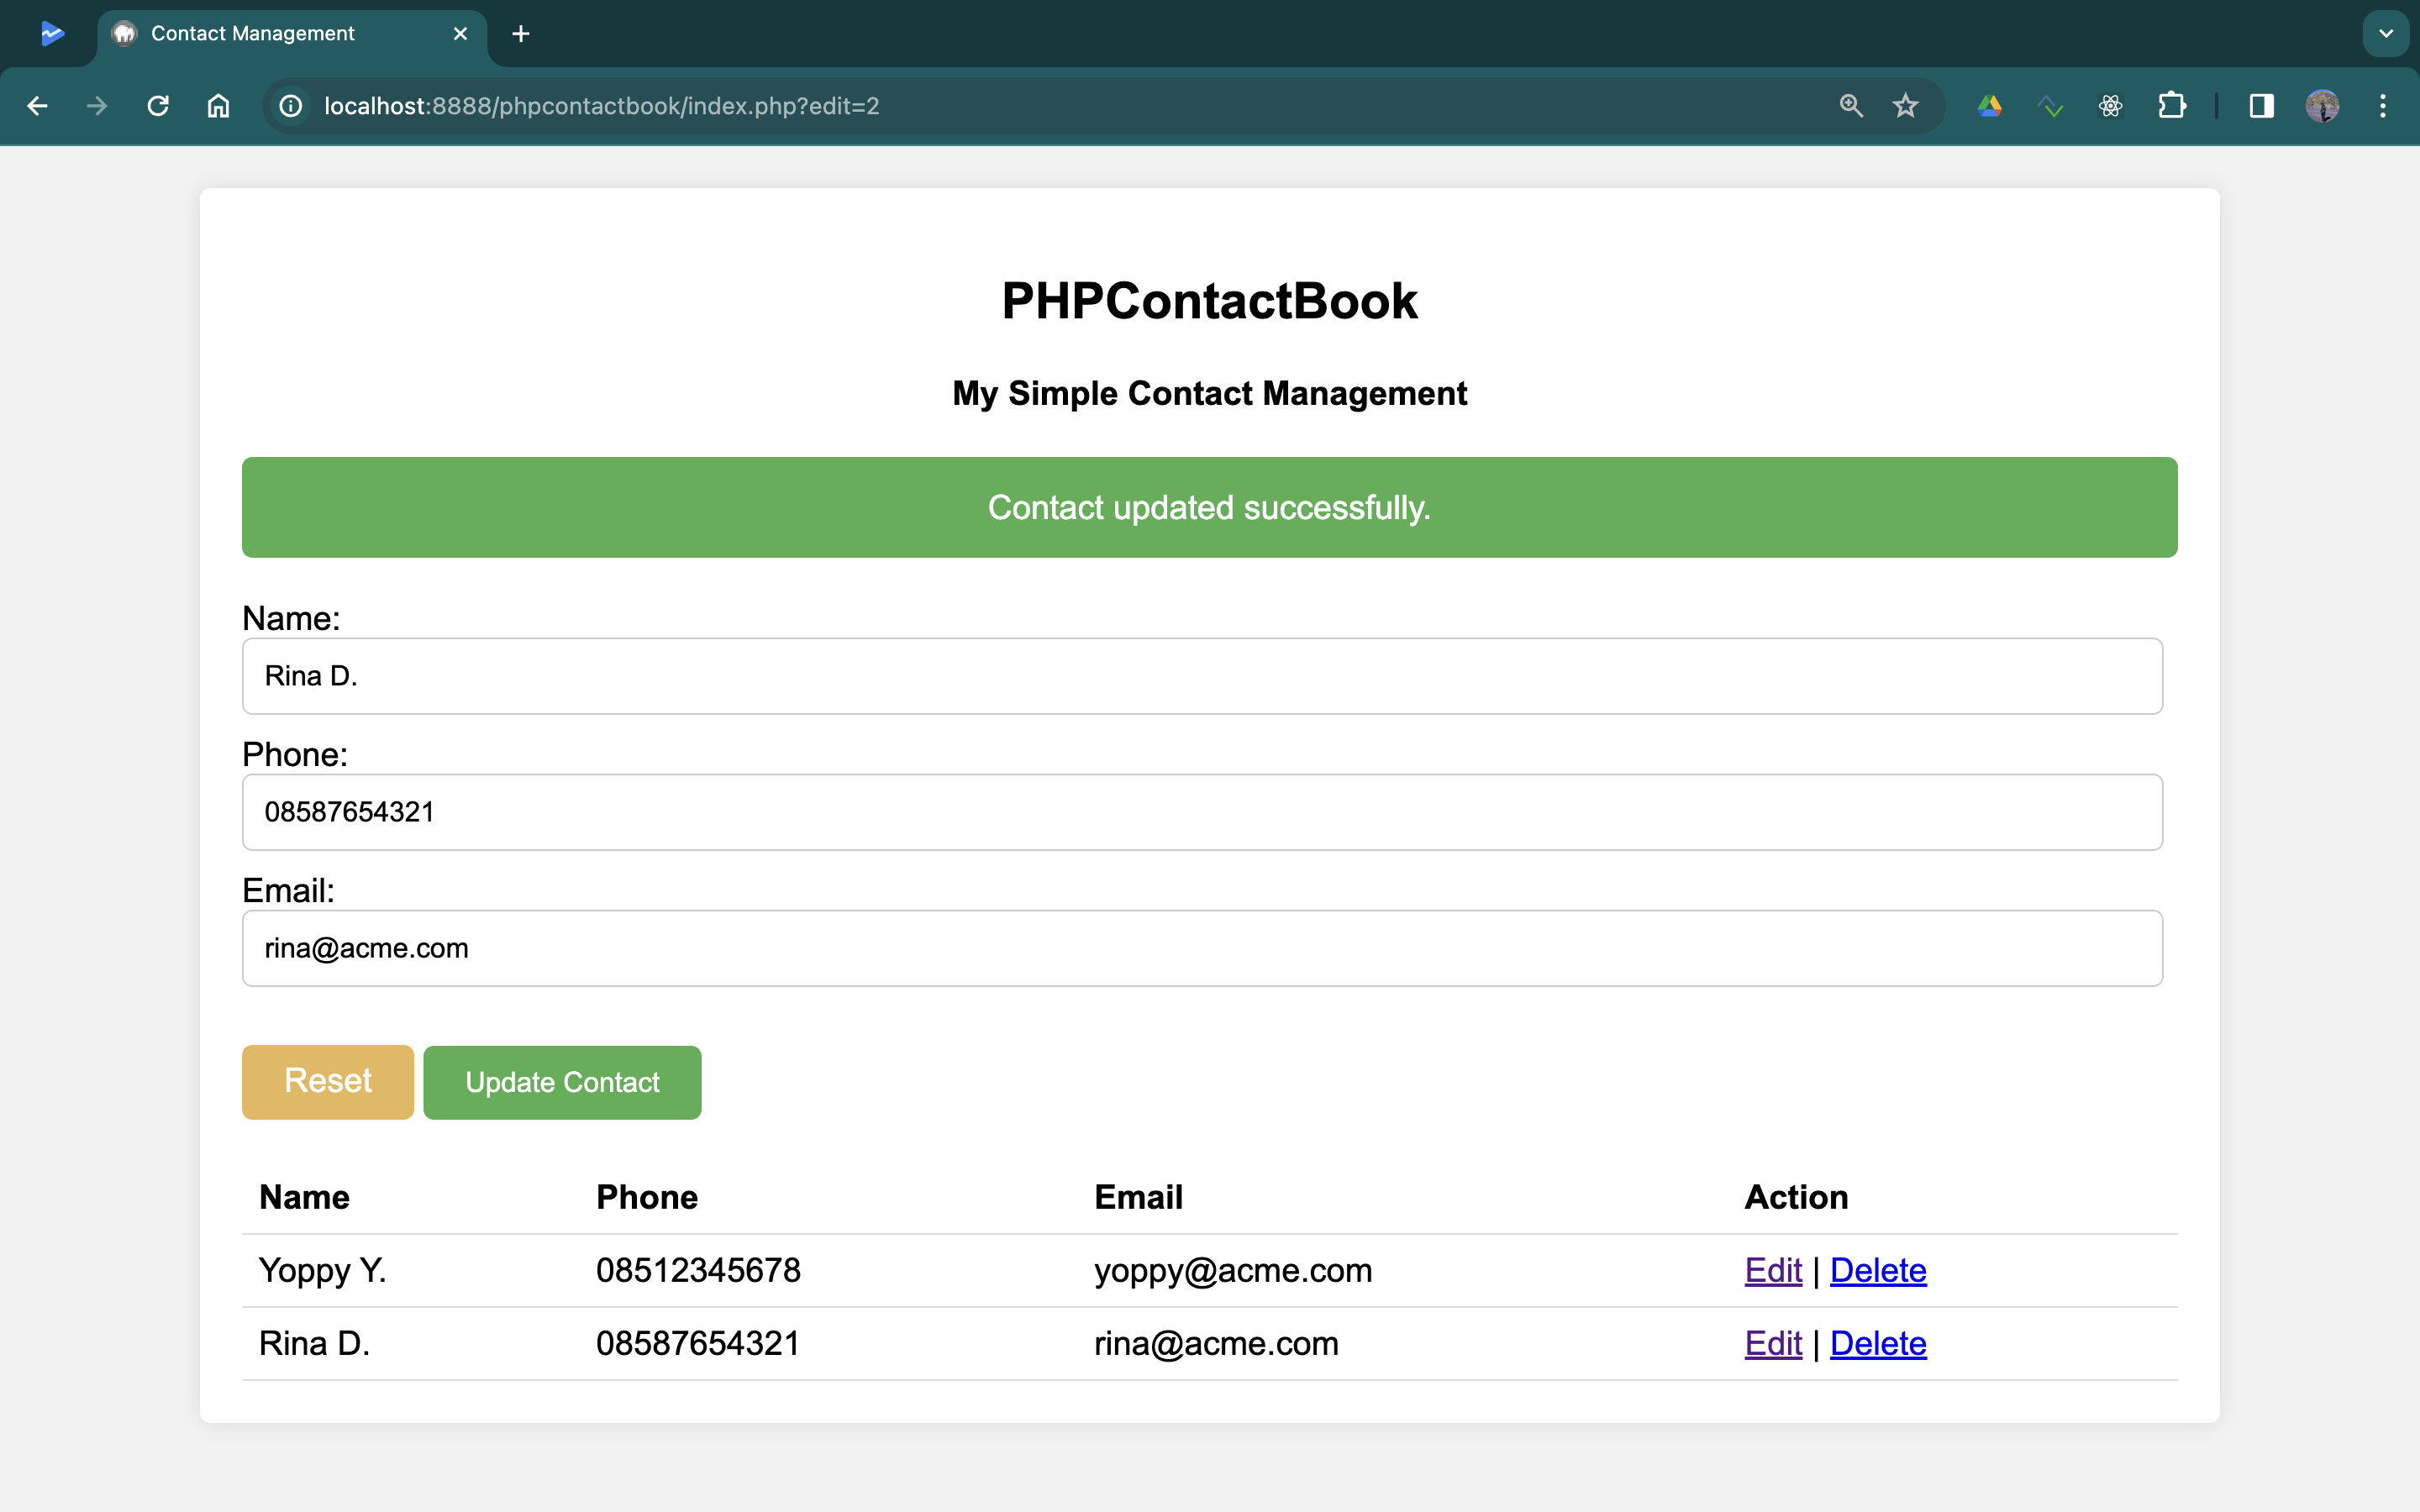Open the zoom magnifier icon in address bar
The width and height of the screenshot is (2420, 1512).
click(x=1851, y=106)
